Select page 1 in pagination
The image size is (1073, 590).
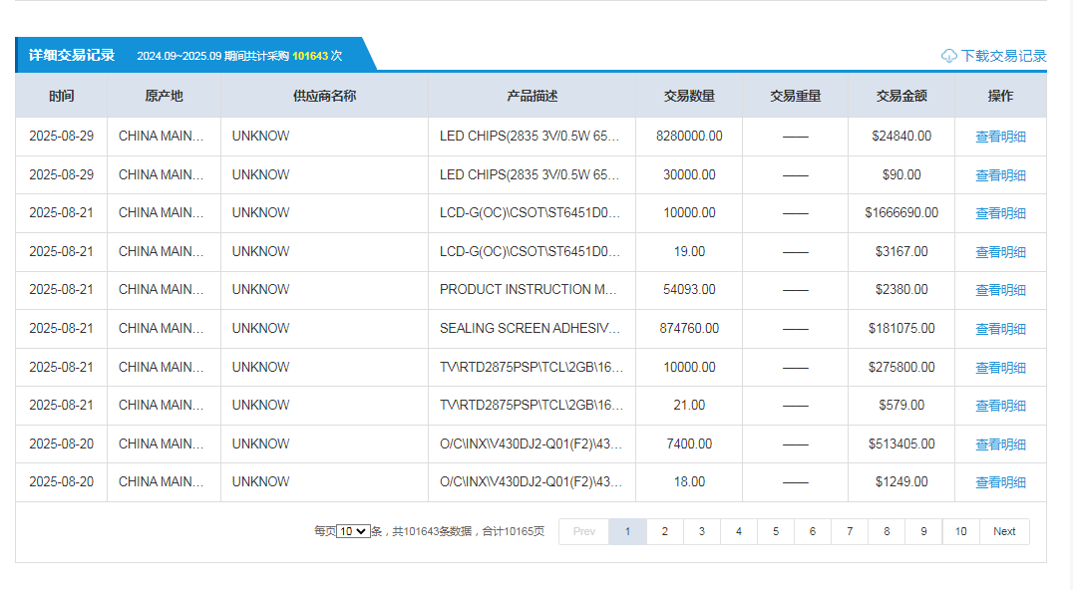click(627, 532)
